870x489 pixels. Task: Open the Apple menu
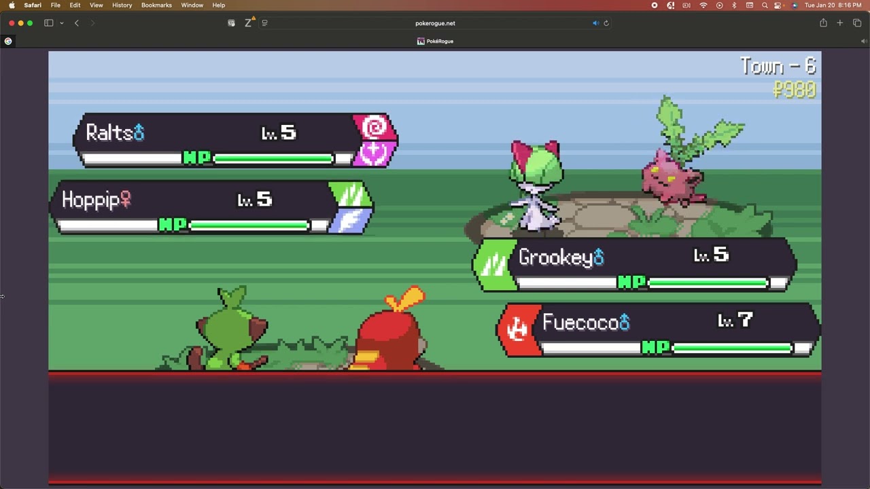[12, 5]
